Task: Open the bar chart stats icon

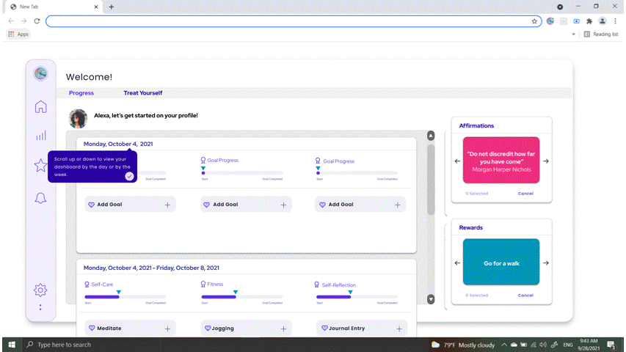Action: 41,136
